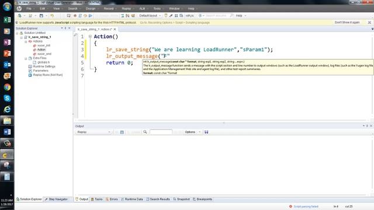Open Excel from the taskbar

click(7, 20)
